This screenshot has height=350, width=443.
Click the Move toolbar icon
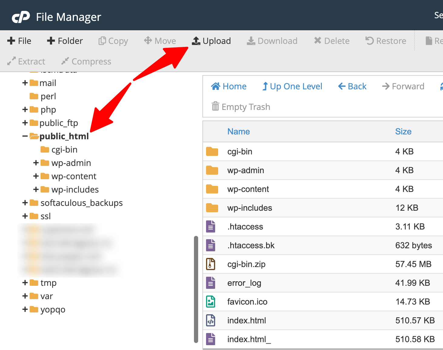[x=160, y=41]
